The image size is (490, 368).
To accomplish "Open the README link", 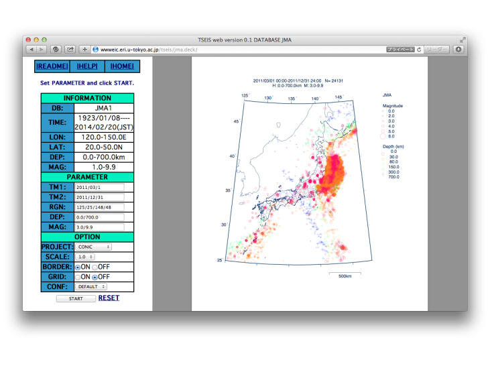I will pos(52,66).
